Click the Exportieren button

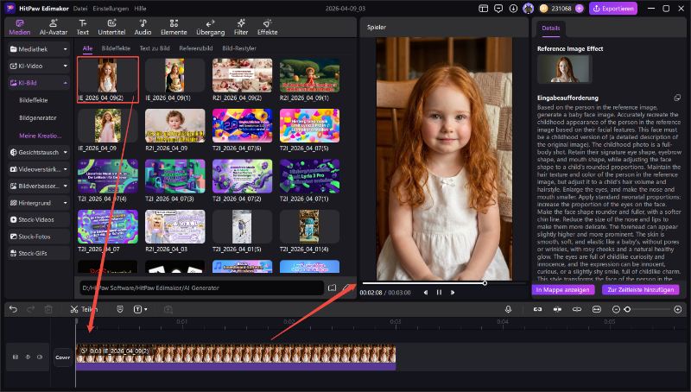tap(613, 8)
